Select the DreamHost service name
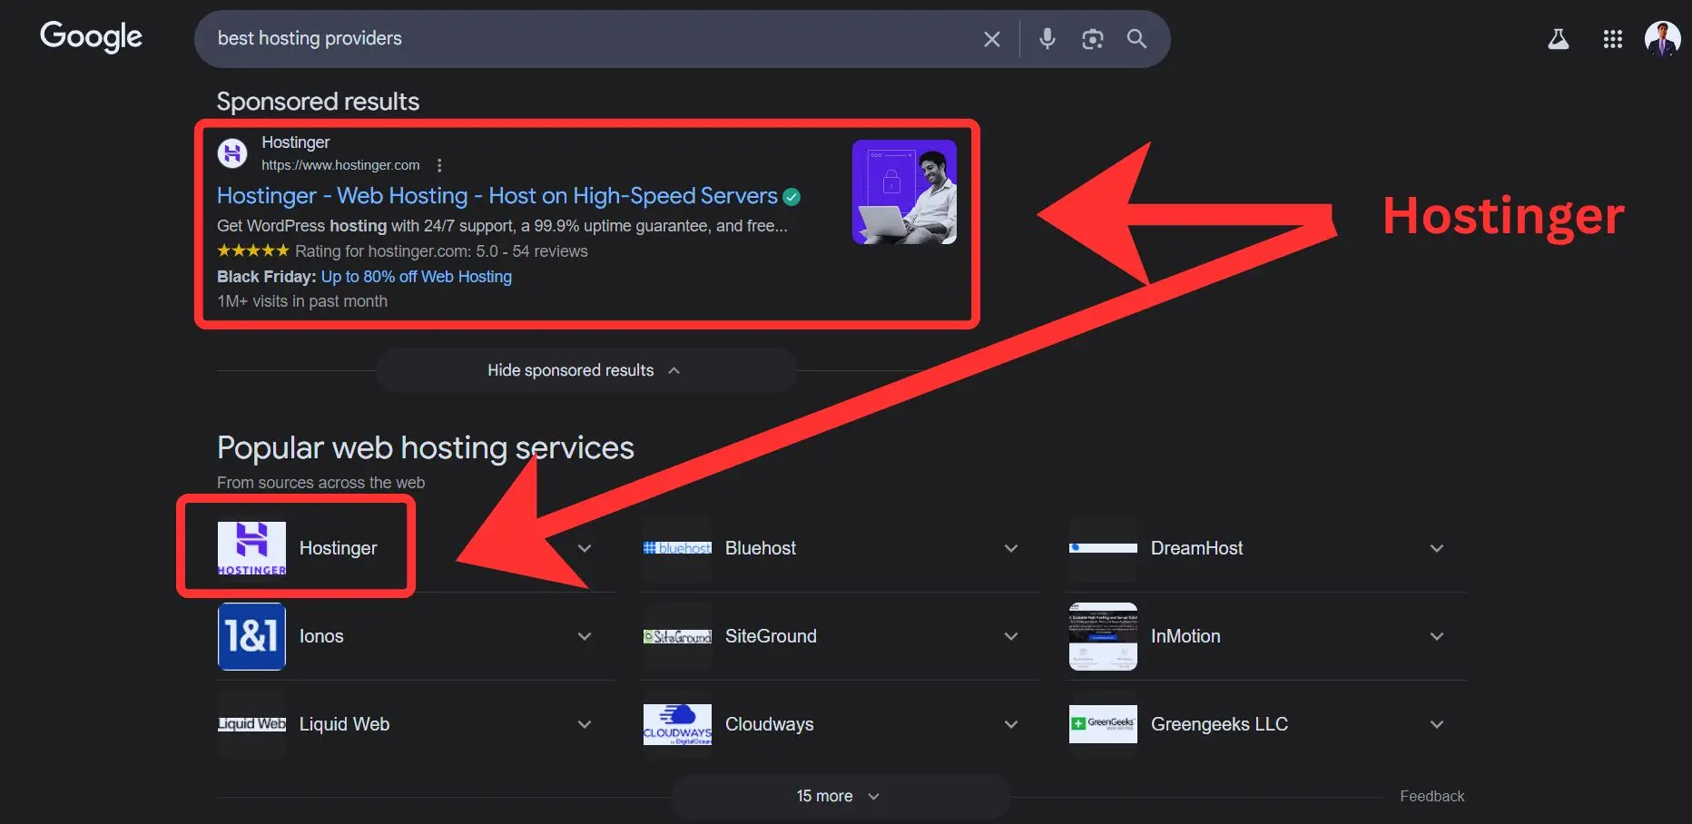 click(1196, 548)
